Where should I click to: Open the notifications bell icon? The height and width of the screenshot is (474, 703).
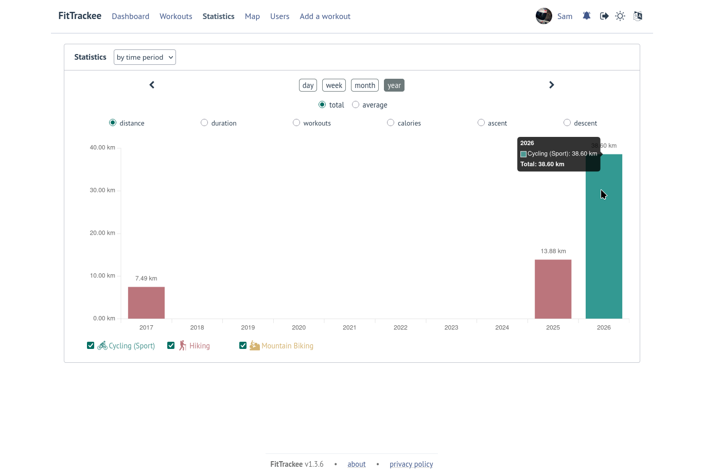(x=587, y=16)
